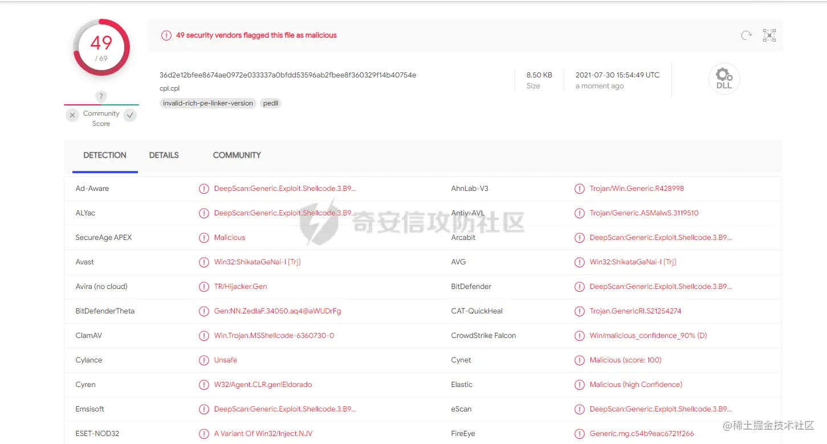Viewport: 827px width, 444px height.
Task: Select the pedll tag
Action: pos(271,103)
